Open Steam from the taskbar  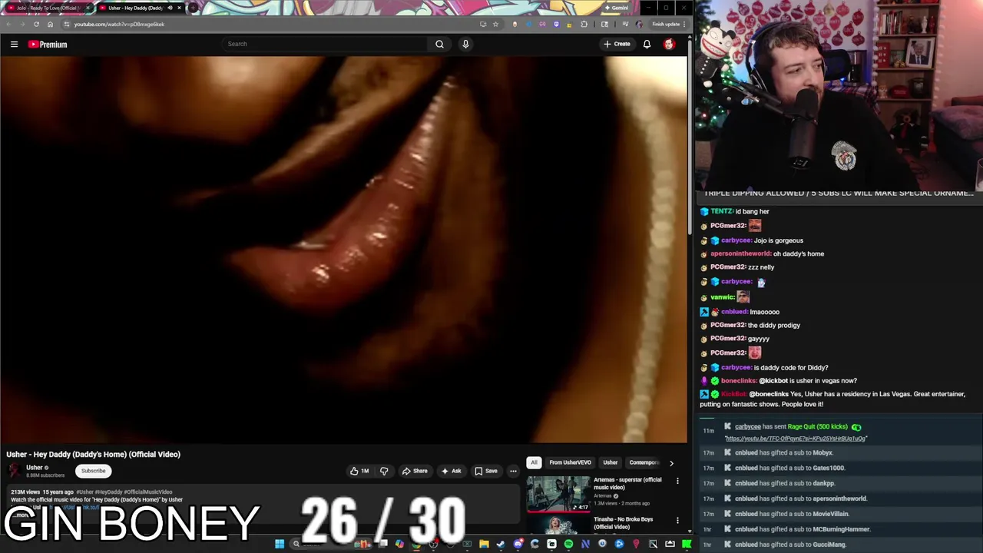(x=501, y=544)
